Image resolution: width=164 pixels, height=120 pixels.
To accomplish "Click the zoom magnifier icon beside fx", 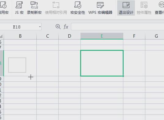I will (x=58, y=27).
